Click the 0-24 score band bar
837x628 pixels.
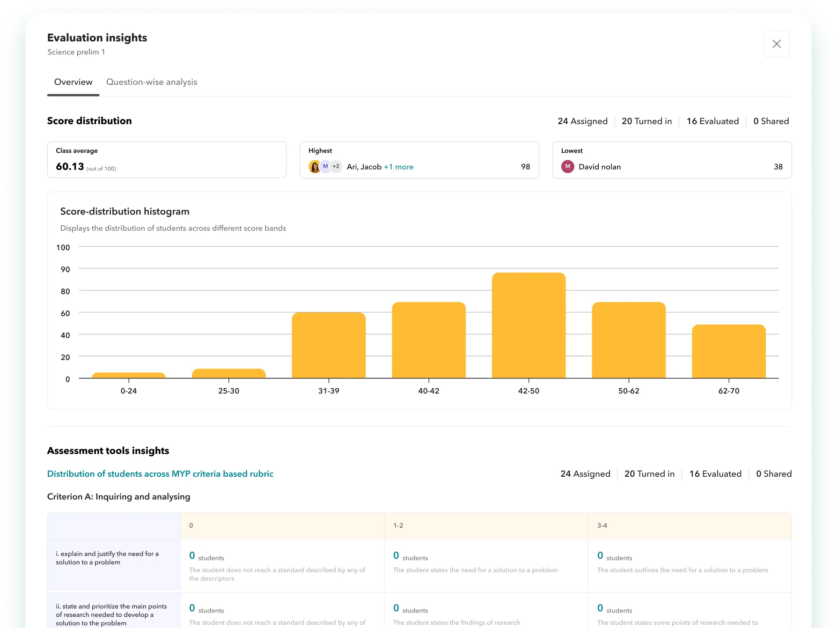pyautogui.click(x=129, y=375)
